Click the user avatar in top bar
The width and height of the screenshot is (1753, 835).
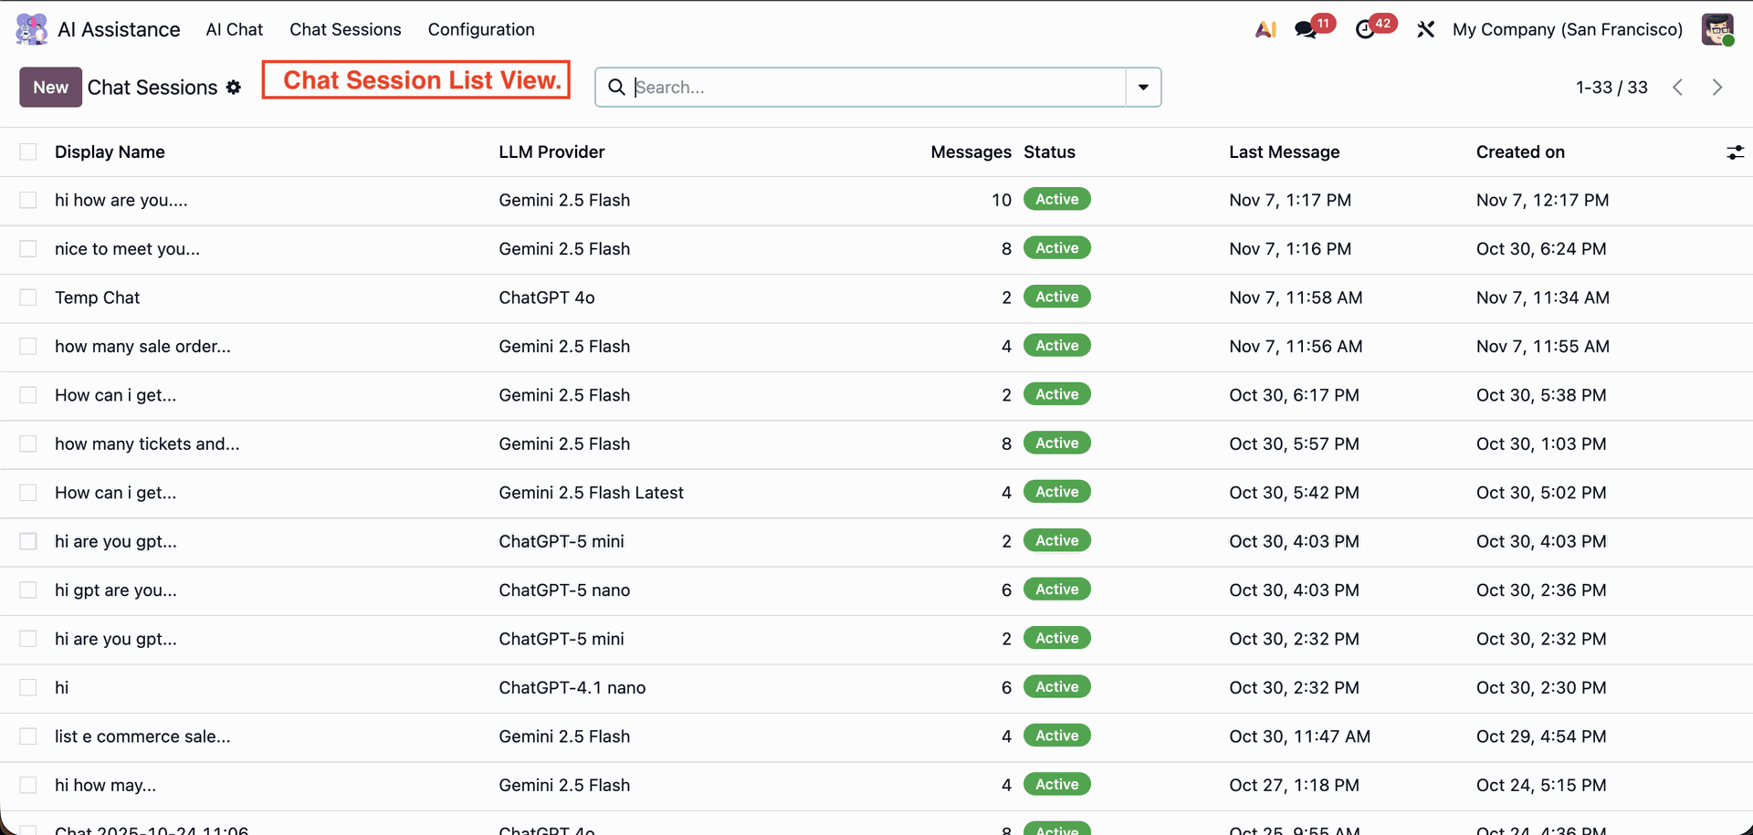1717,29
